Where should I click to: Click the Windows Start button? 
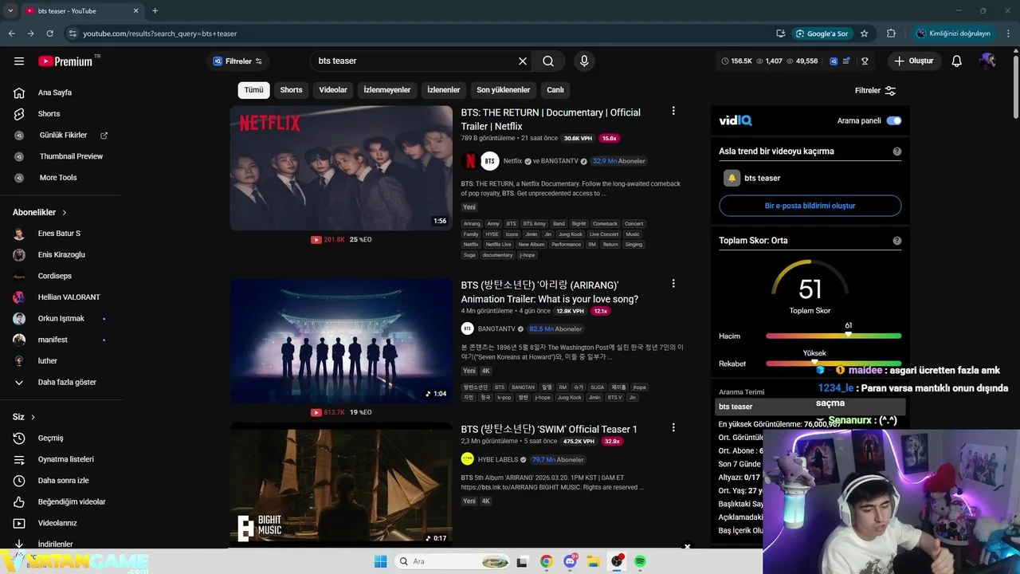(x=381, y=561)
